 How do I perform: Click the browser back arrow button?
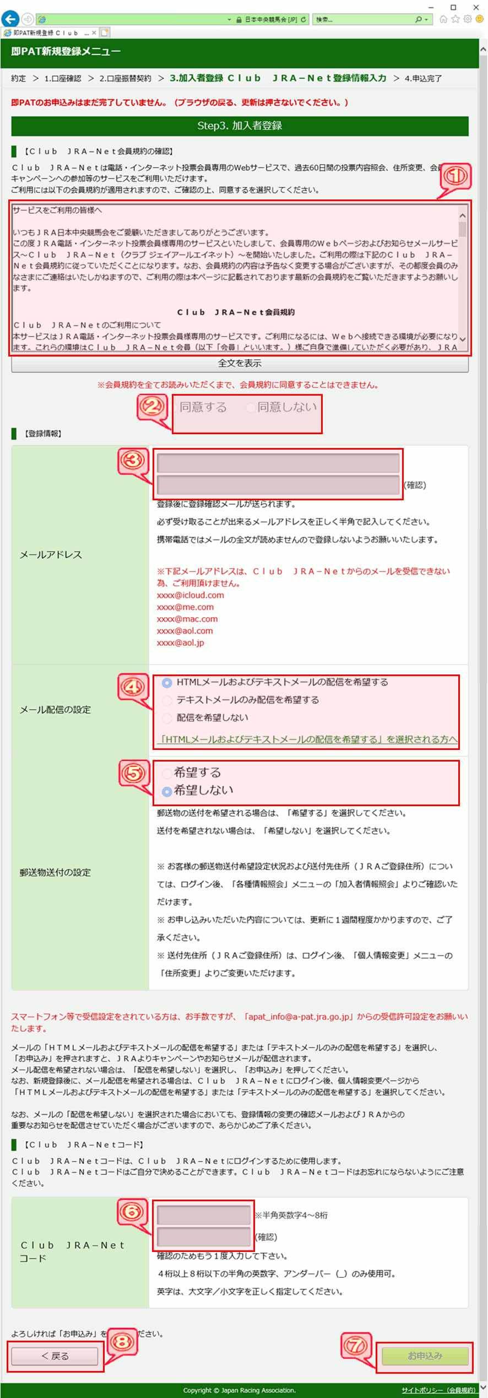point(10,19)
